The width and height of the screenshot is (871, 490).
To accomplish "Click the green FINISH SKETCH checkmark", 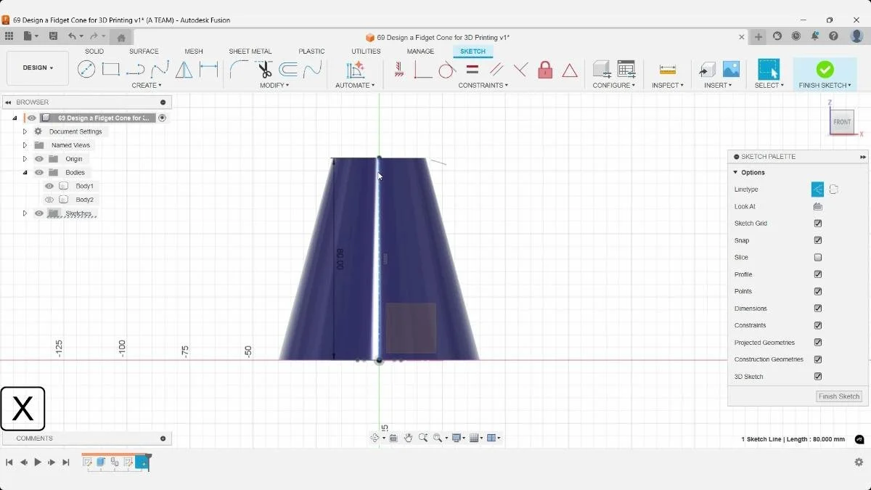I will [x=825, y=70].
